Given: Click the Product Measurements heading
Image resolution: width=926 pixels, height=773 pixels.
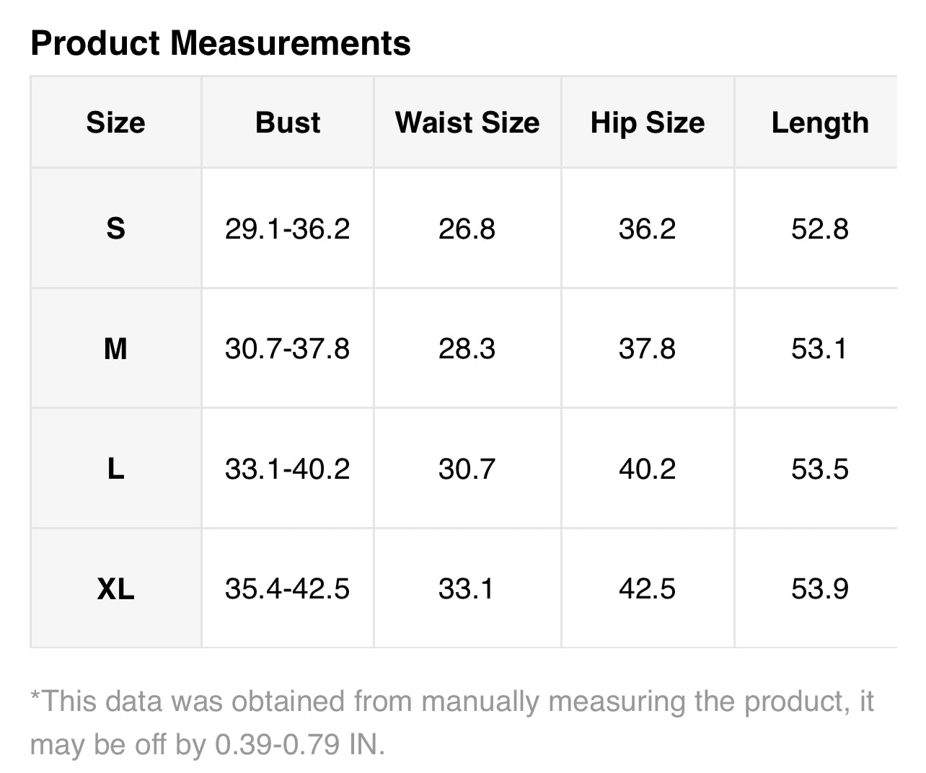Looking at the screenshot, I should pyautogui.click(x=221, y=43).
